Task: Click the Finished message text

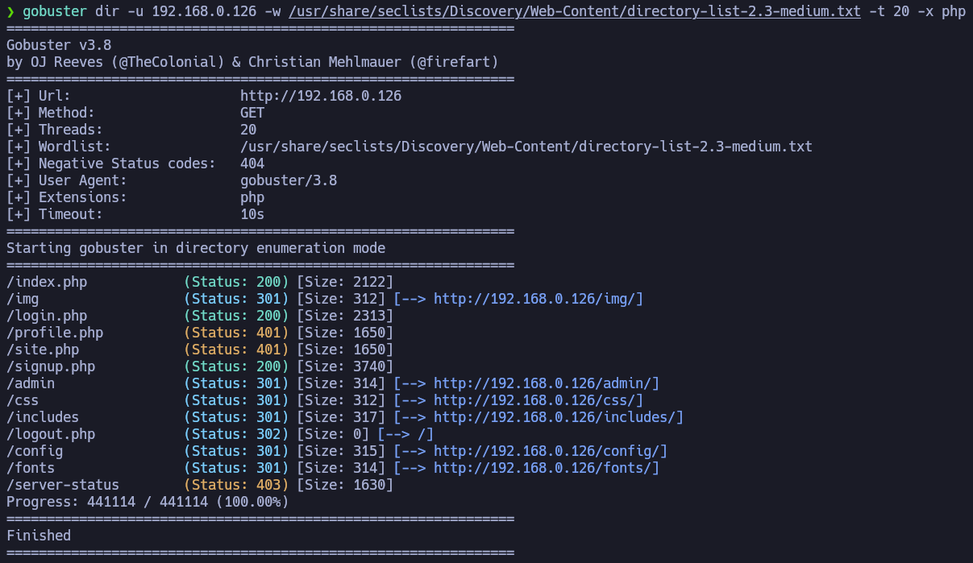Action: [39, 536]
